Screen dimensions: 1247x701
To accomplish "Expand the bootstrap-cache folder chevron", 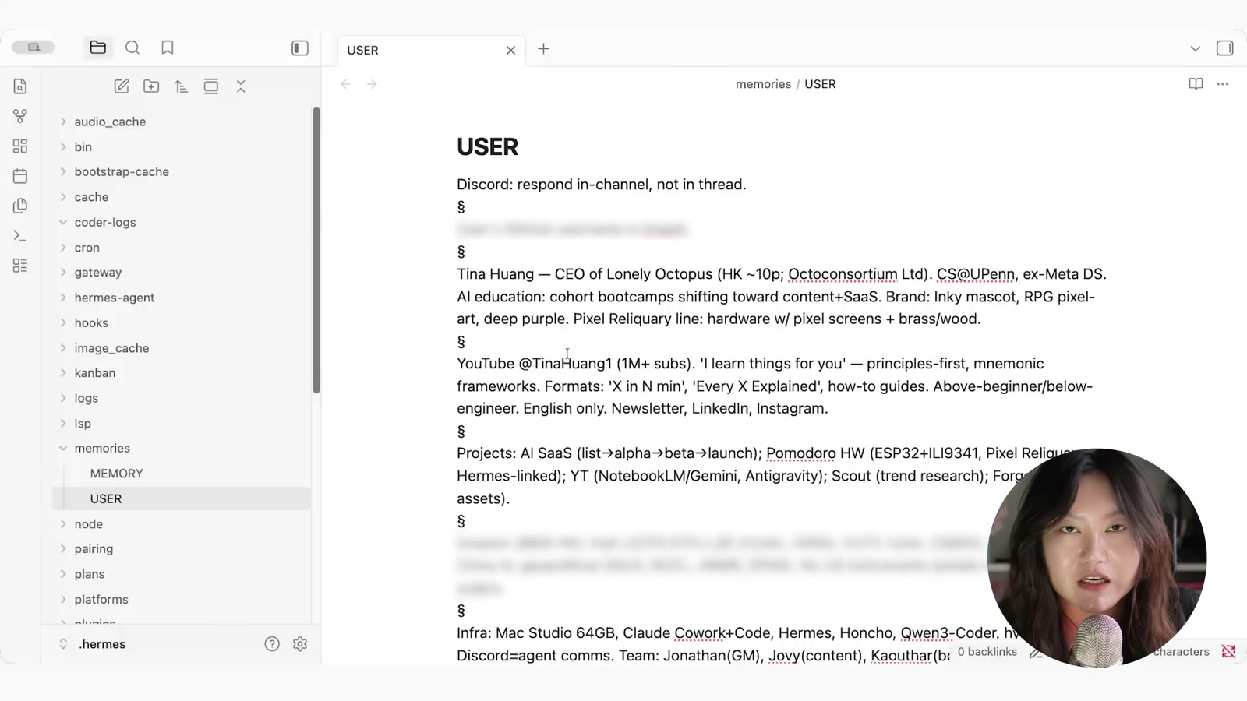I will point(63,171).
